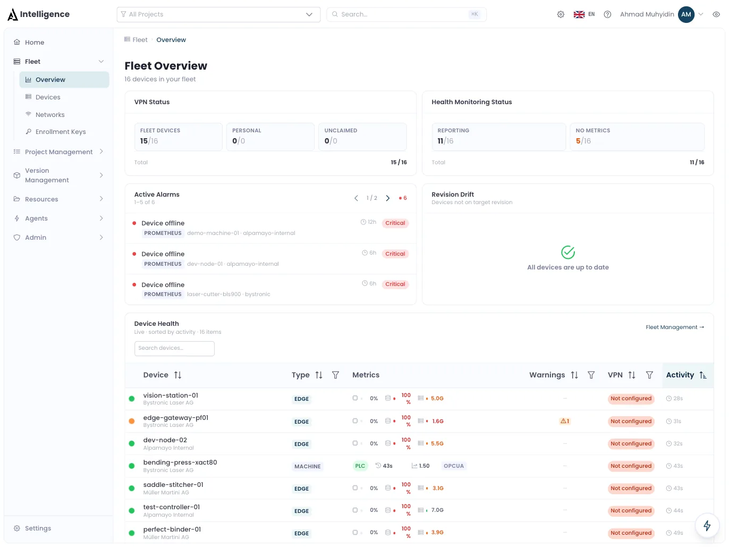Click the Intelligence logo

(x=39, y=14)
